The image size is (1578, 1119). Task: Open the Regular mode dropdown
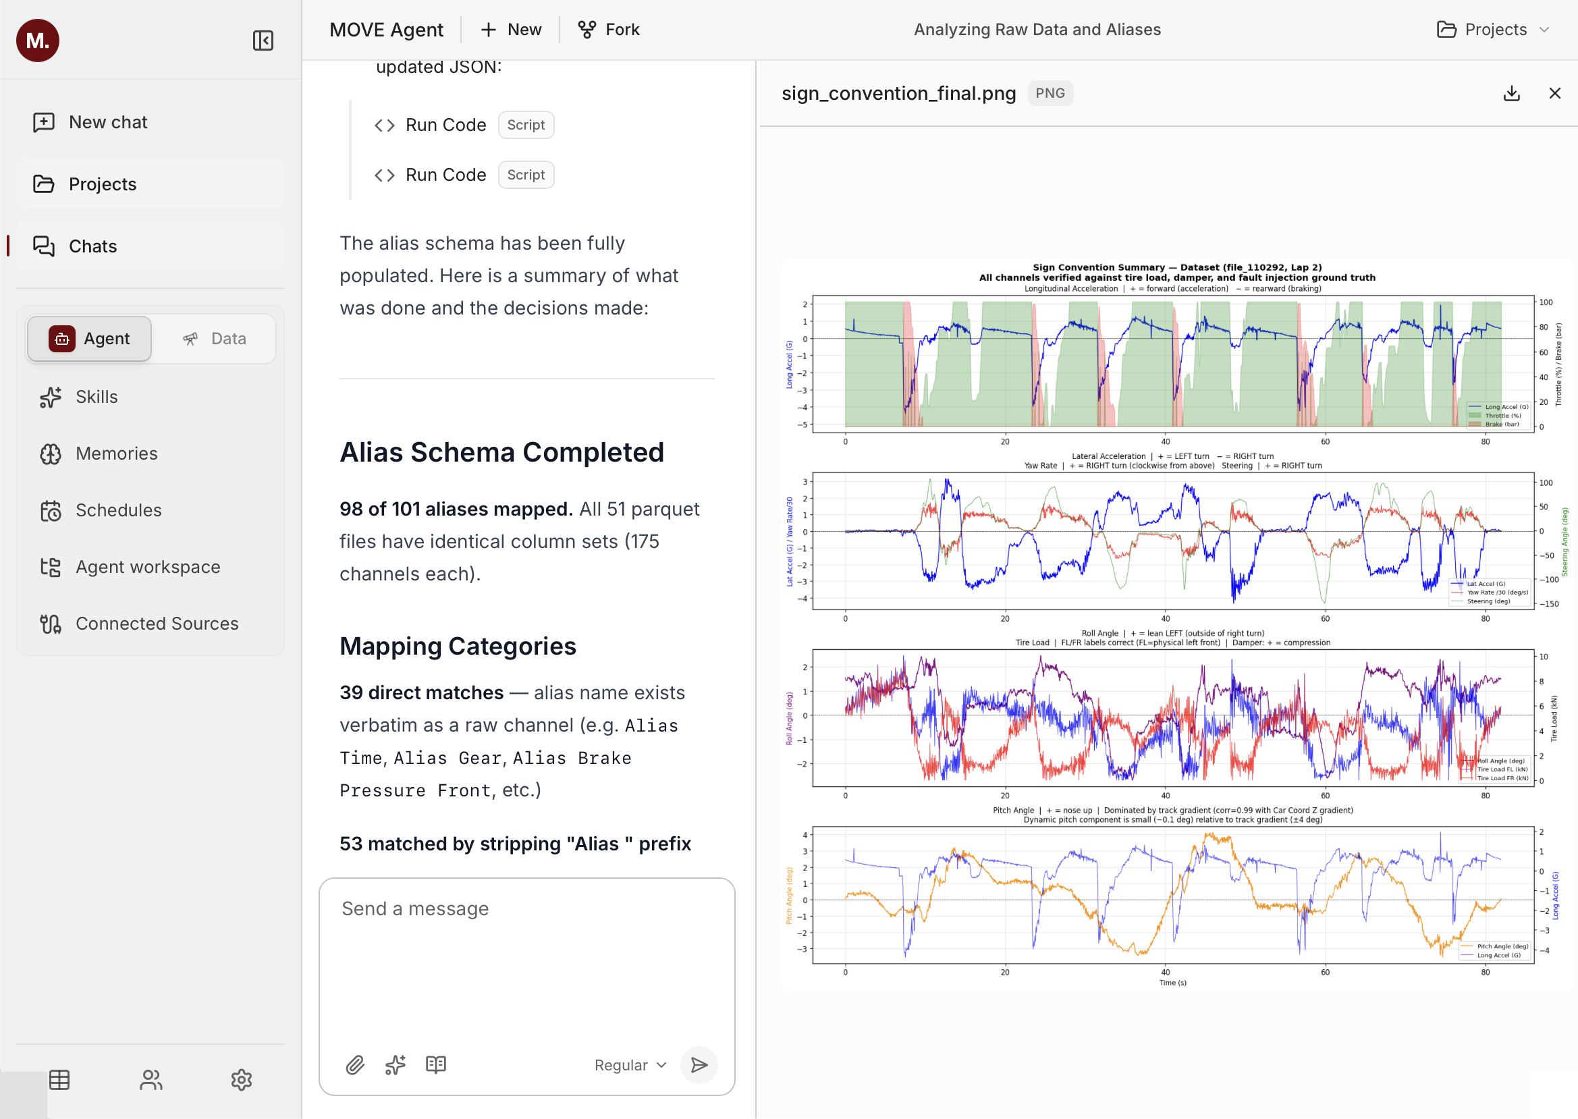[630, 1065]
